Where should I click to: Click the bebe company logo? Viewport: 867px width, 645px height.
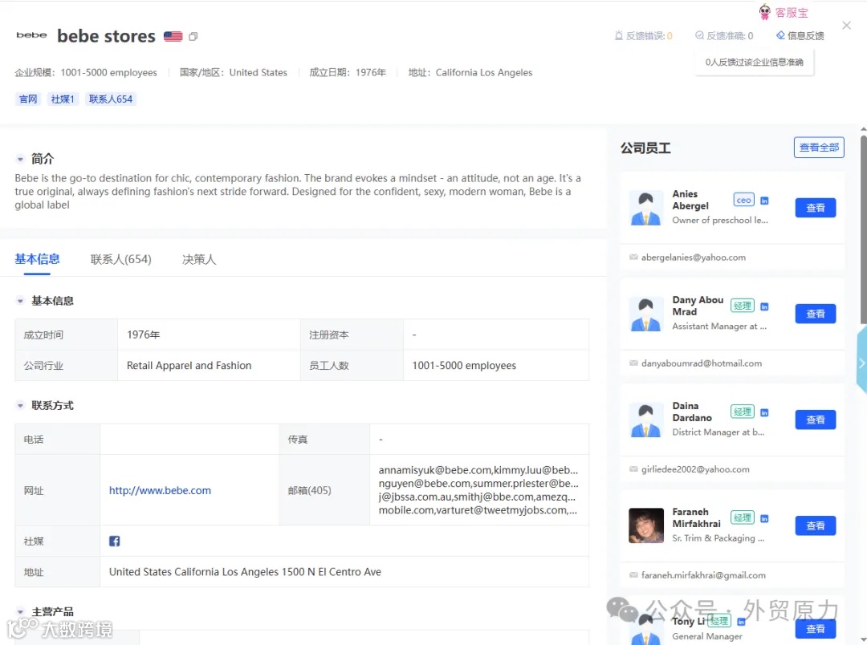[31, 34]
